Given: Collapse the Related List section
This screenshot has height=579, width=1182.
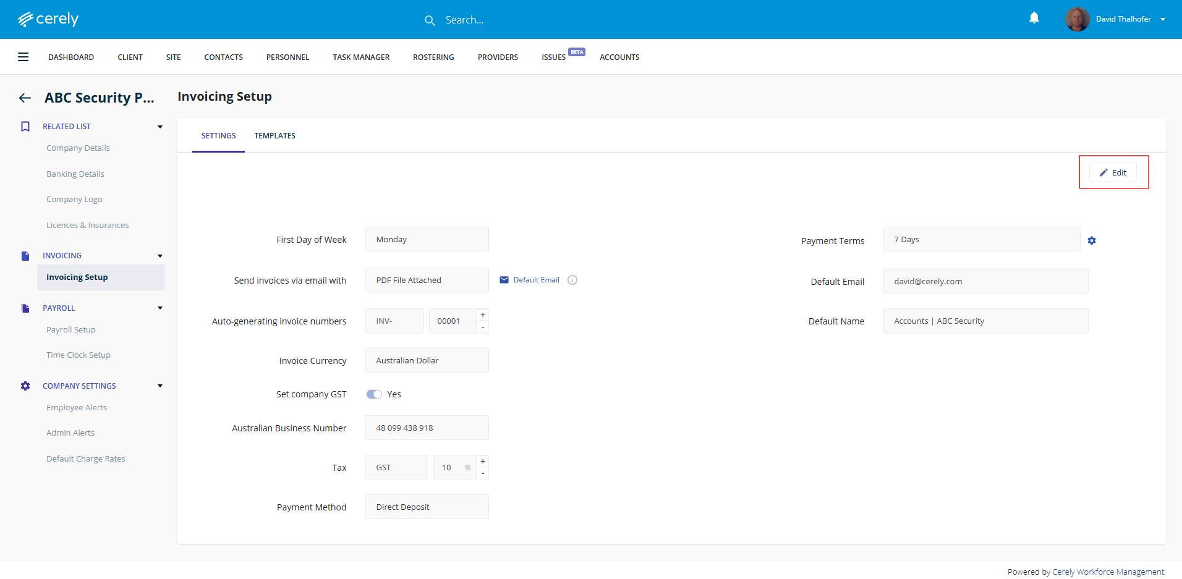Looking at the screenshot, I should click(160, 127).
